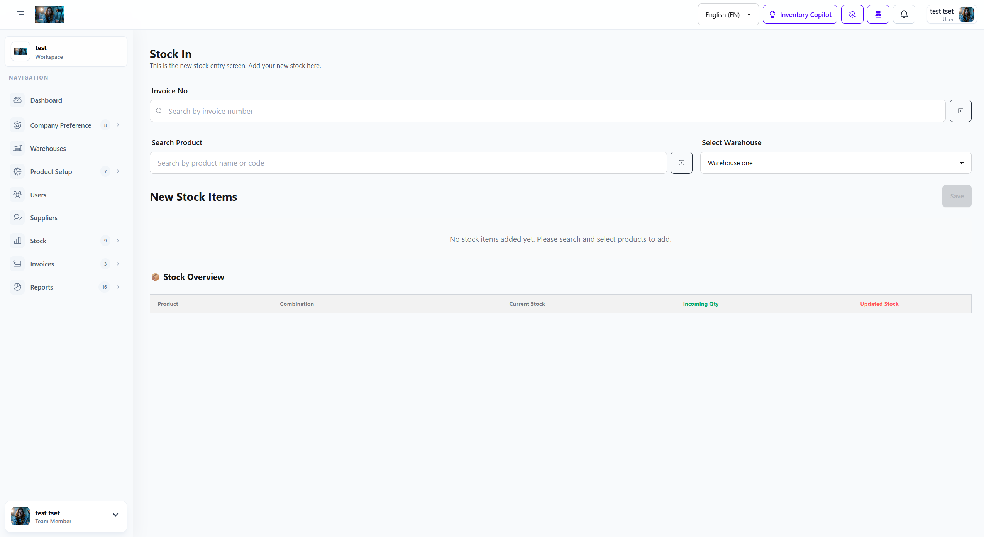Click the user avatar in top-right header
The image size is (984, 537).
966,15
